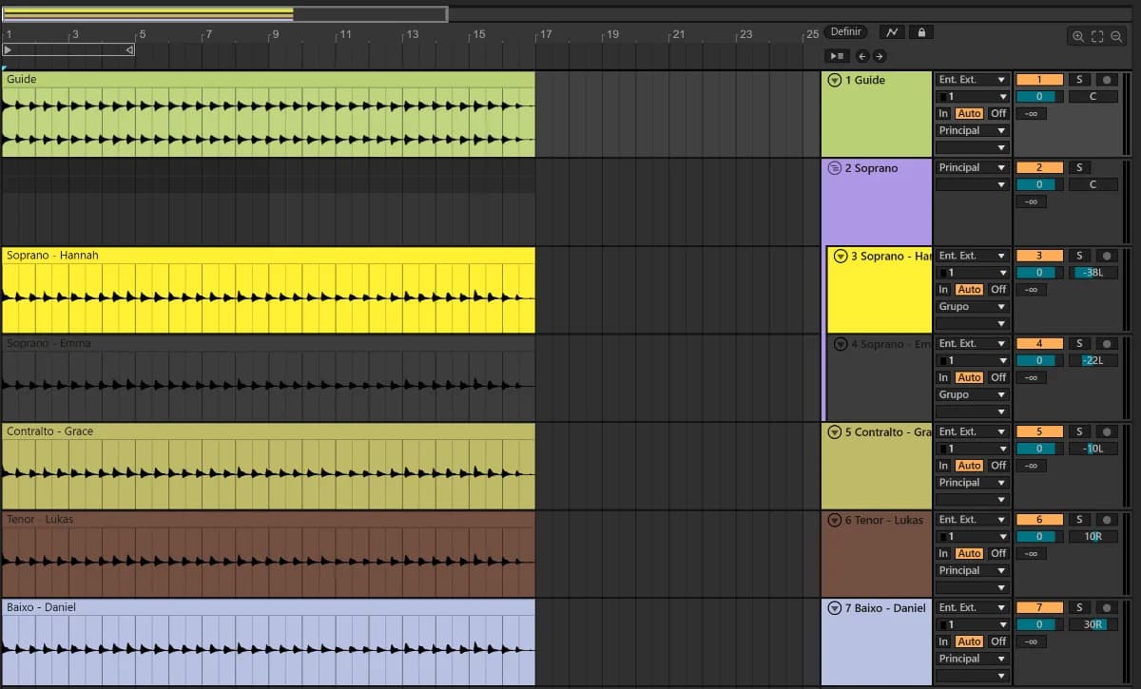Select the Guide audio clip in the timeline
Viewport: 1141px width, 689px height.
point(268,114)
